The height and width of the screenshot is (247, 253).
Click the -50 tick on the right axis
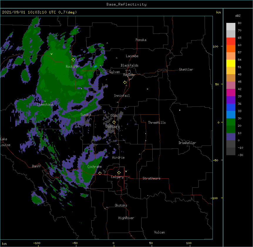(215, 160)
